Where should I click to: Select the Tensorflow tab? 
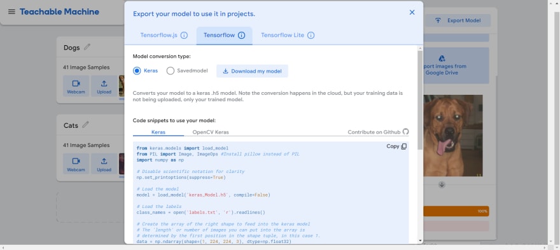click(224, 36)
